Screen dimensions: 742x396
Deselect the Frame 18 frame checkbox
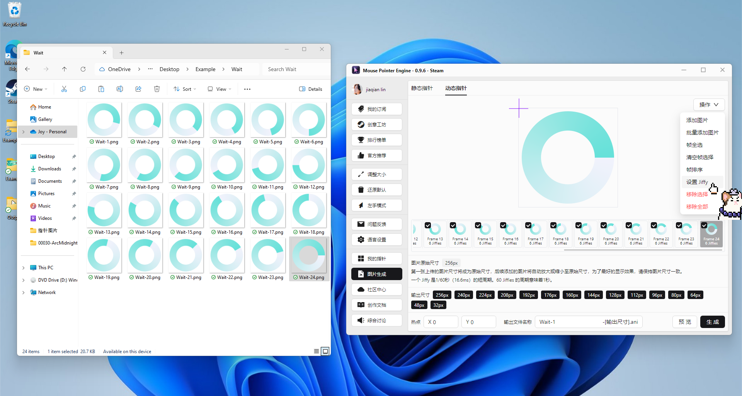pyautogui.click(x=553, y=225)
